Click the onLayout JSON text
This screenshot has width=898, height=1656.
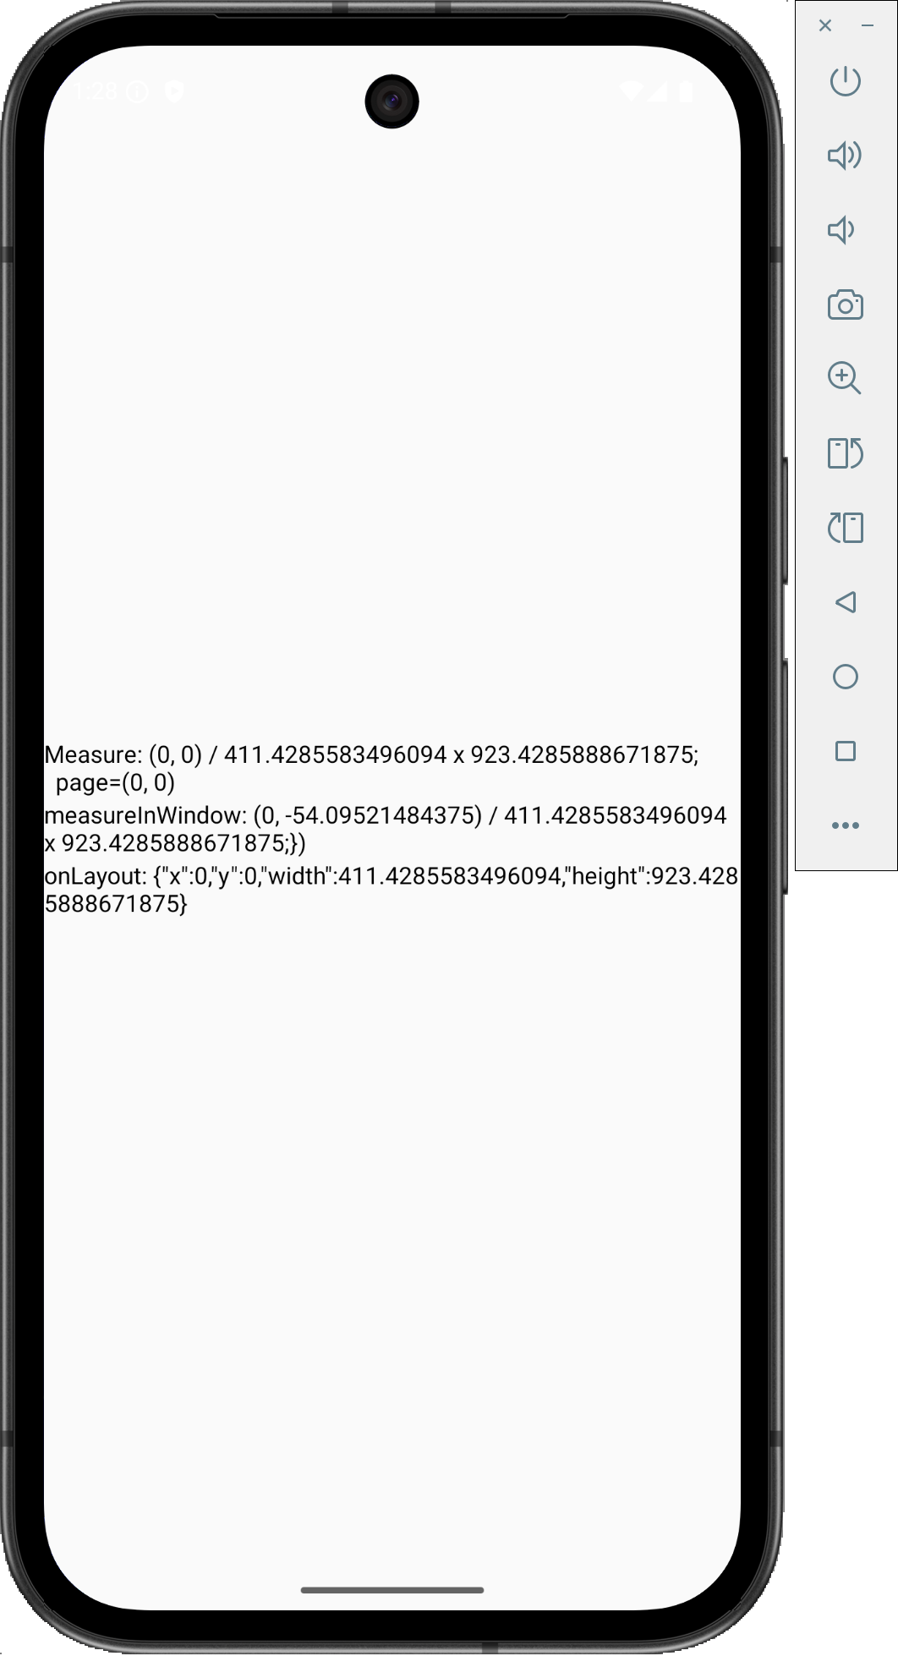[x=392, y=890]
